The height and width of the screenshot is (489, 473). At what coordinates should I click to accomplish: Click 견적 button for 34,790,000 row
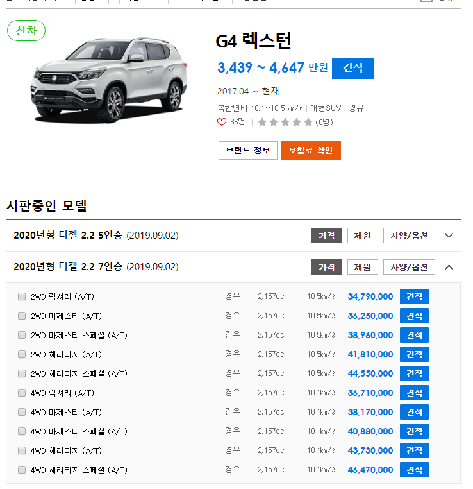coord(414,296)
